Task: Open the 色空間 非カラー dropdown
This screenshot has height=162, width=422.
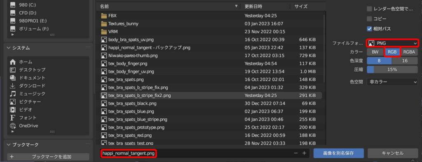Action: 392,82
